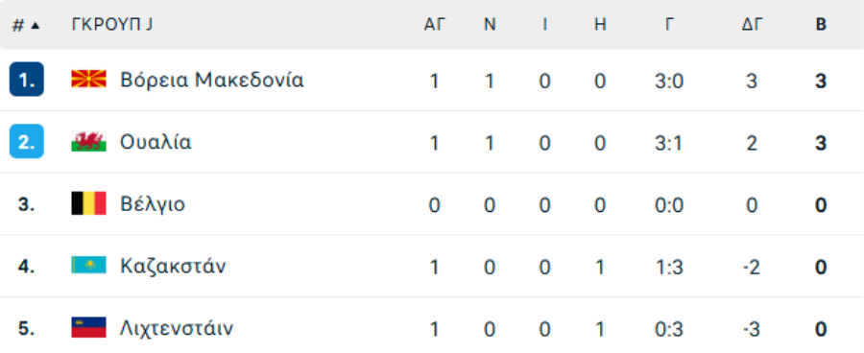Toggle the sort arrow next to # header
This screenshot has width=864, height=353.
tap(36, 25)
